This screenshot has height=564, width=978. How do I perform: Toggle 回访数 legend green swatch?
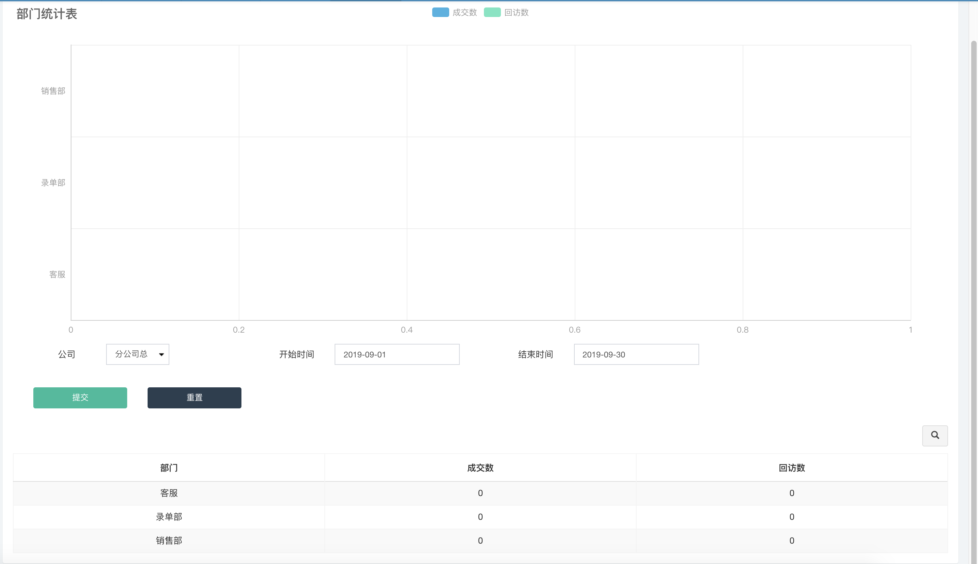(x=492, y=12)
